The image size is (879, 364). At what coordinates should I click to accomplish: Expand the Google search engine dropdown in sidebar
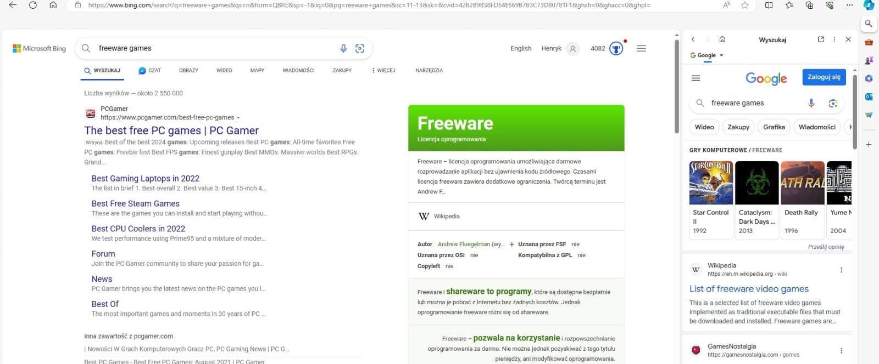click(x=721, y=55)
